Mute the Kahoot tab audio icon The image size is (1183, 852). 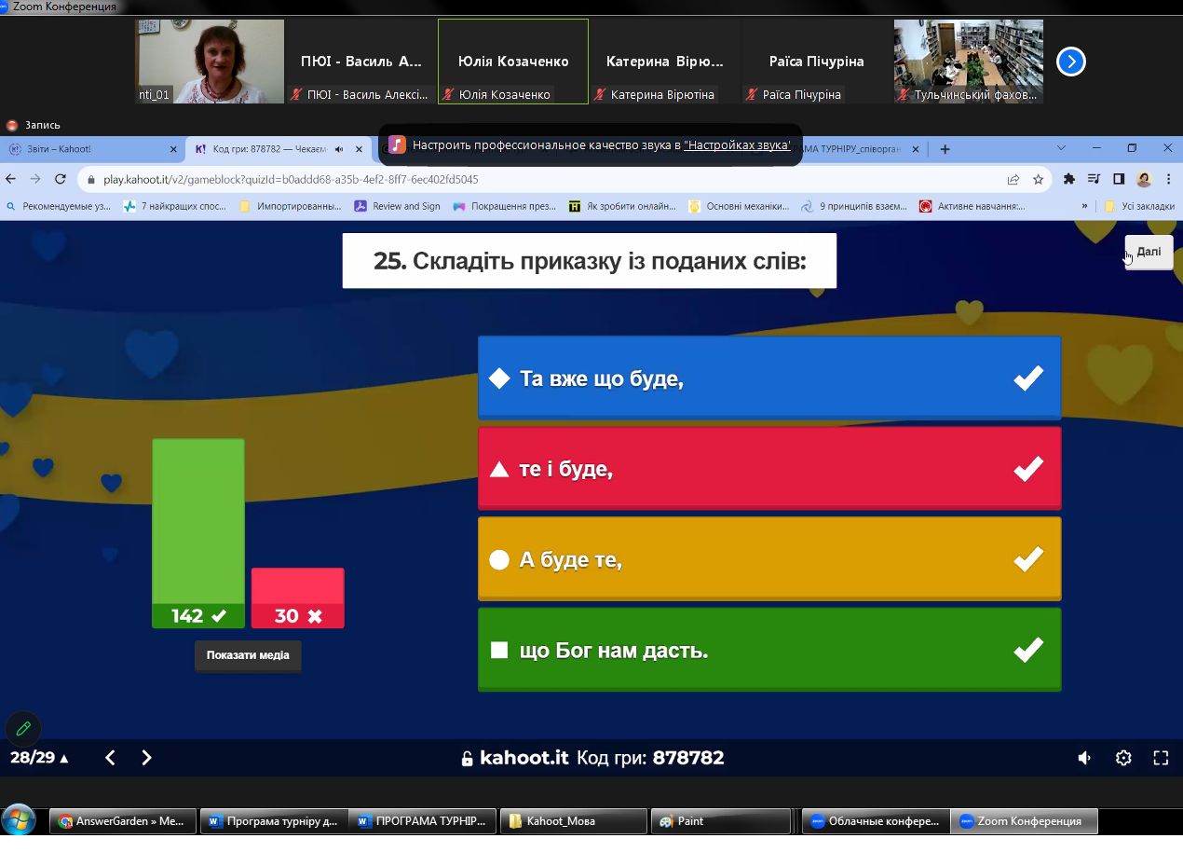click(x=339, y=149)
